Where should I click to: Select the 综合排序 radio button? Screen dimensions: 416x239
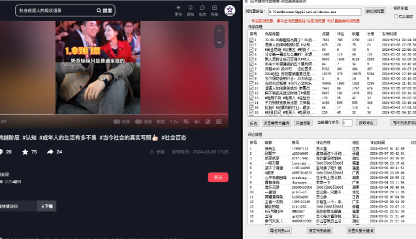[x=396, y=16]
